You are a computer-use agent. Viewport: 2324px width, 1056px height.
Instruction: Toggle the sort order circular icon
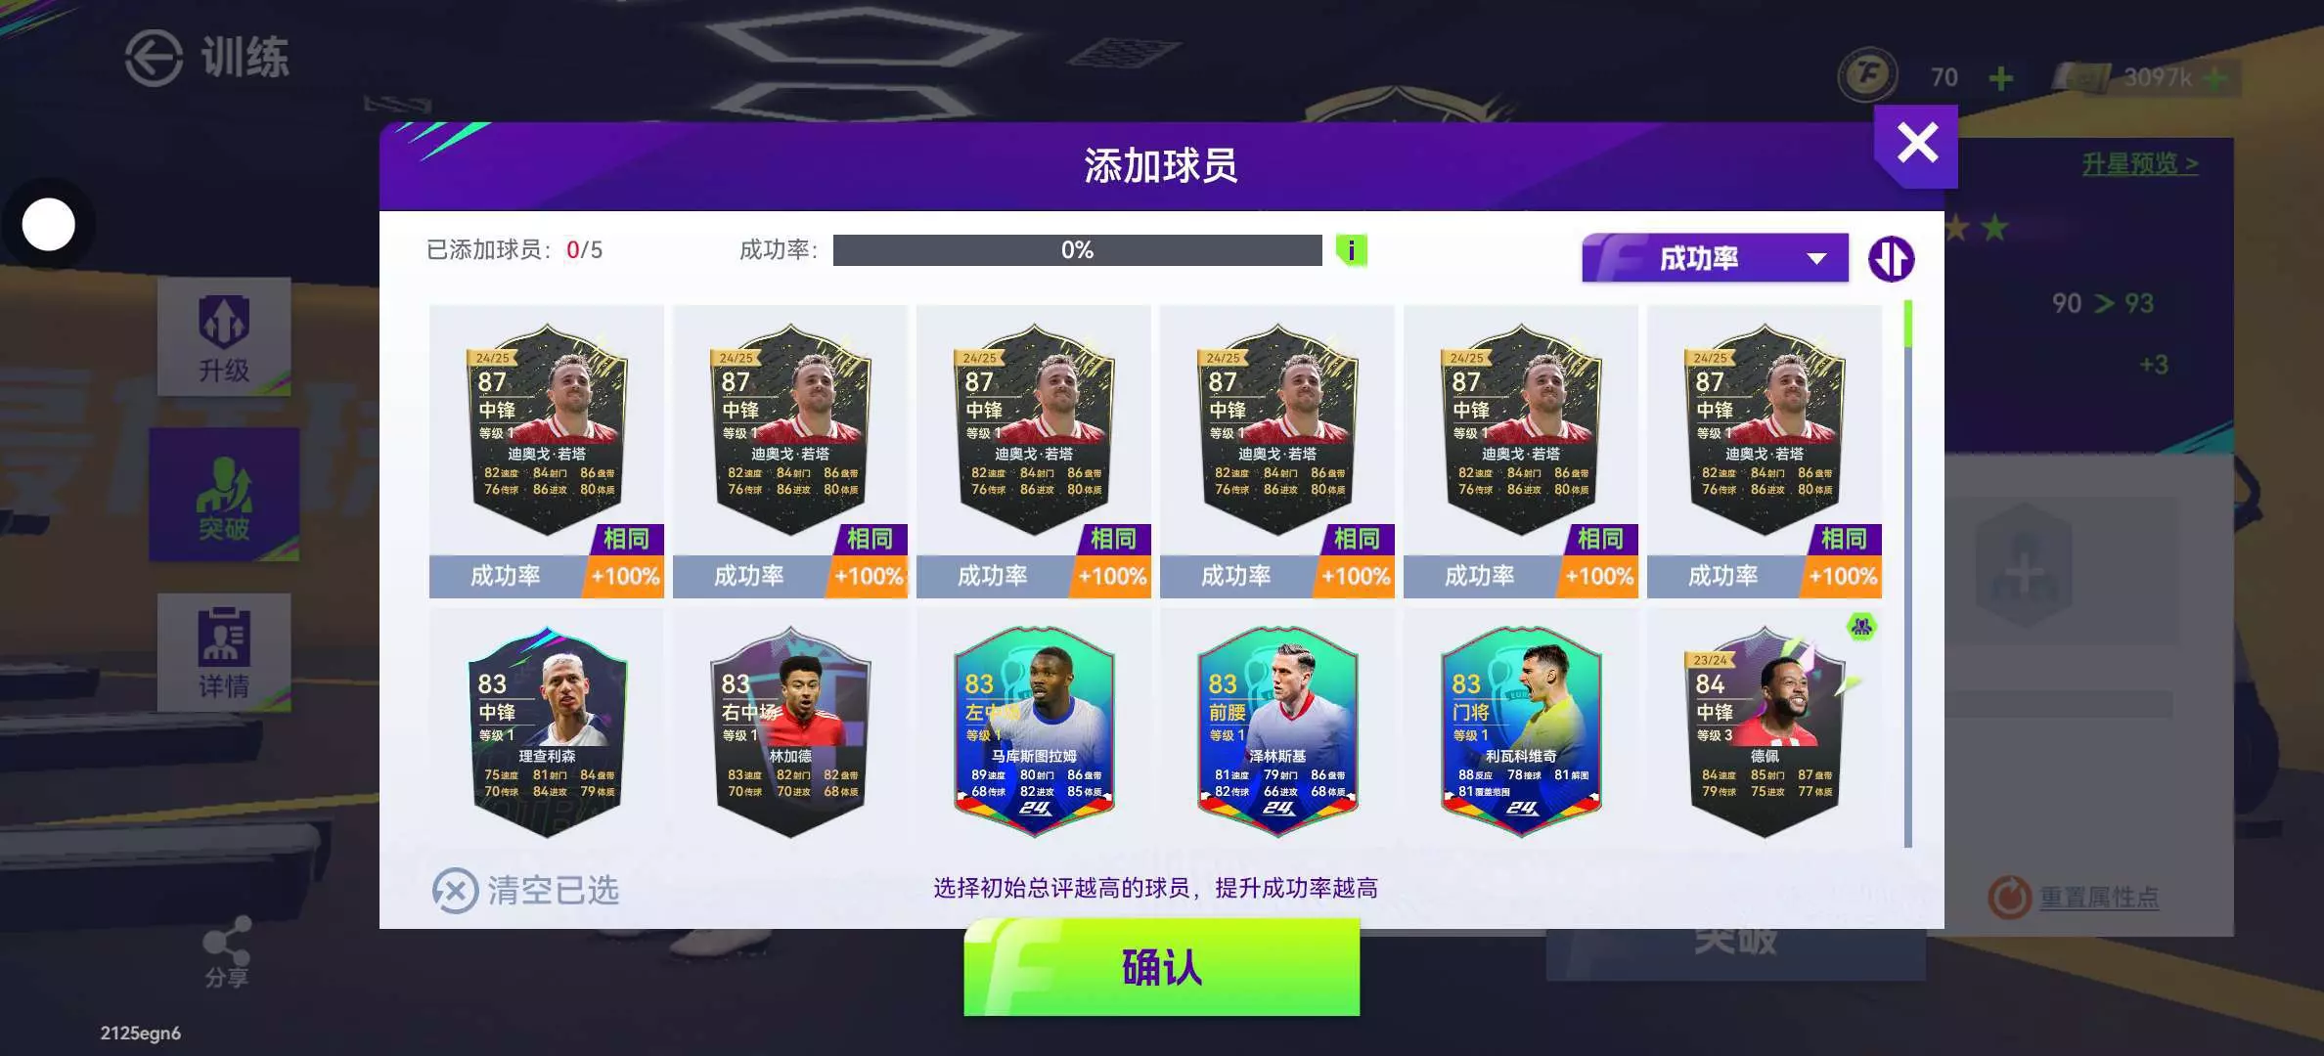(1891, 259)
